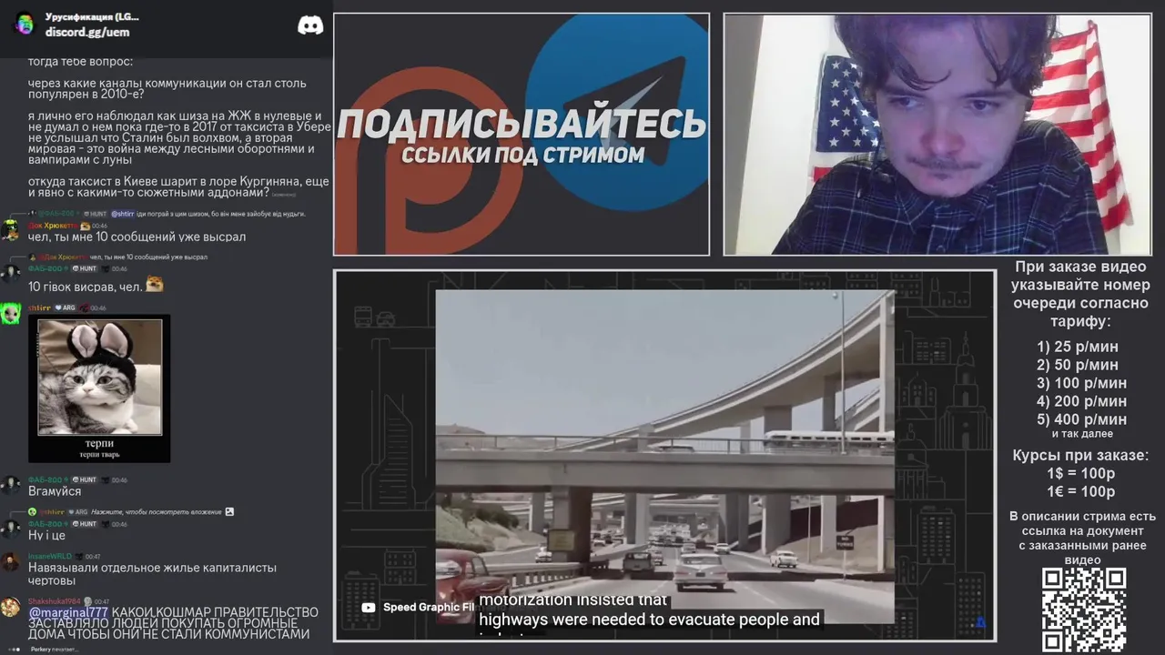
Task: Open the cat in bunny hat image
Action: (x=99, y=388)
